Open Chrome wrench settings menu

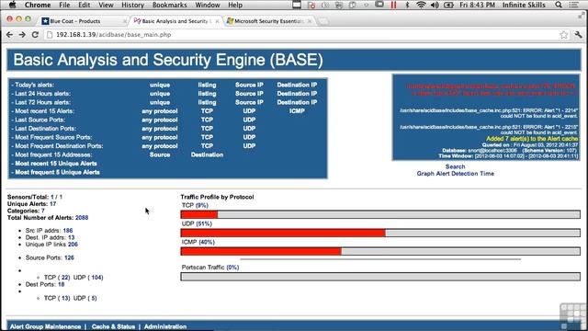point(578,35)
